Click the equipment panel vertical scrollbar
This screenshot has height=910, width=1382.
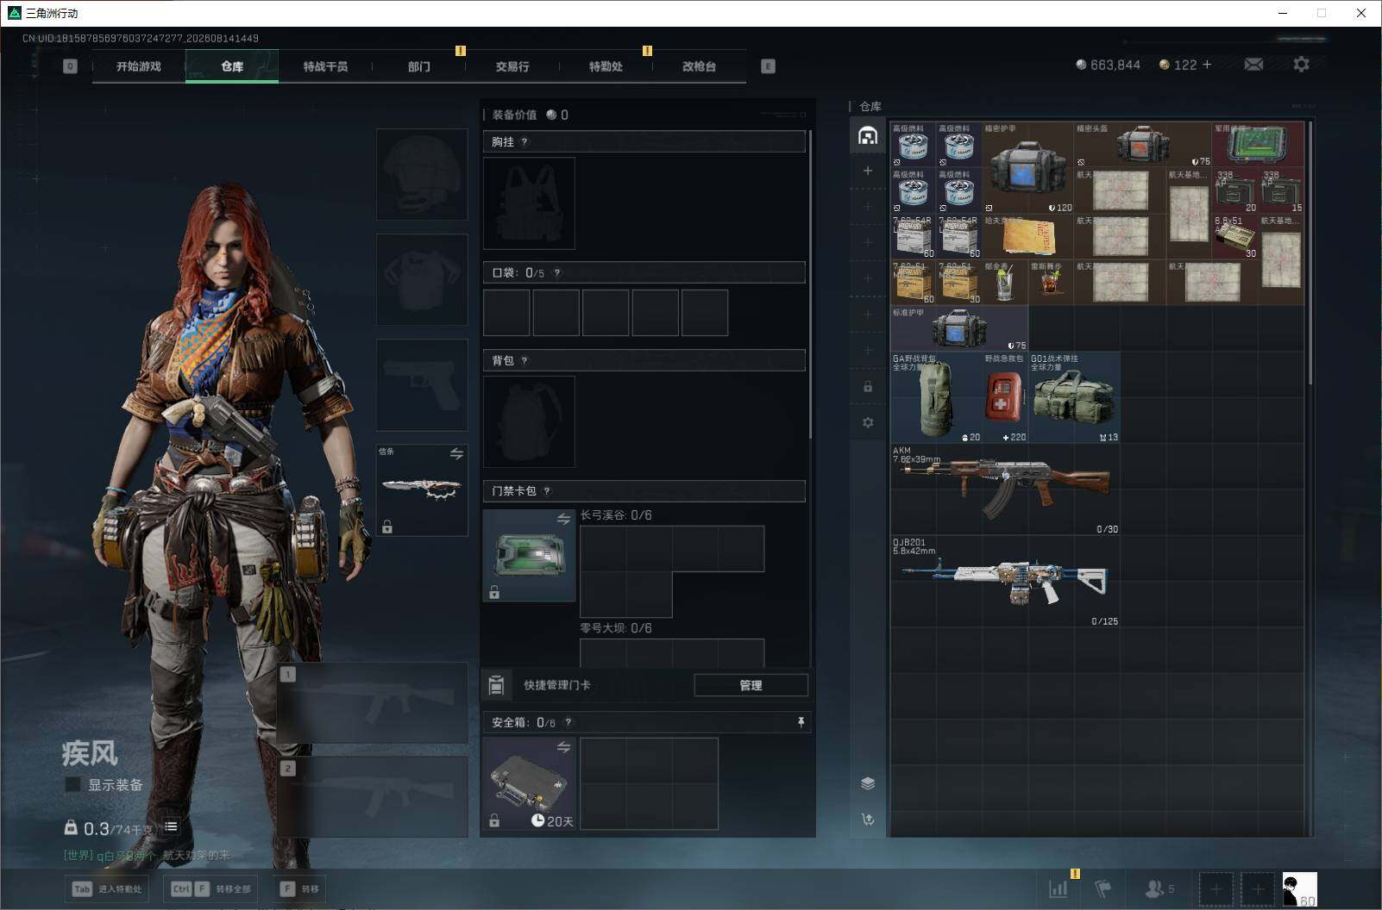tap(810, 284)
